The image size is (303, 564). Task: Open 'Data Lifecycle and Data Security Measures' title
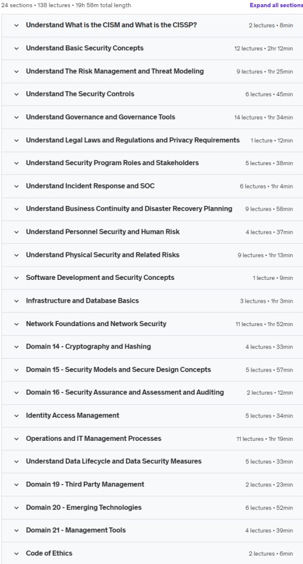pos(114,461)
